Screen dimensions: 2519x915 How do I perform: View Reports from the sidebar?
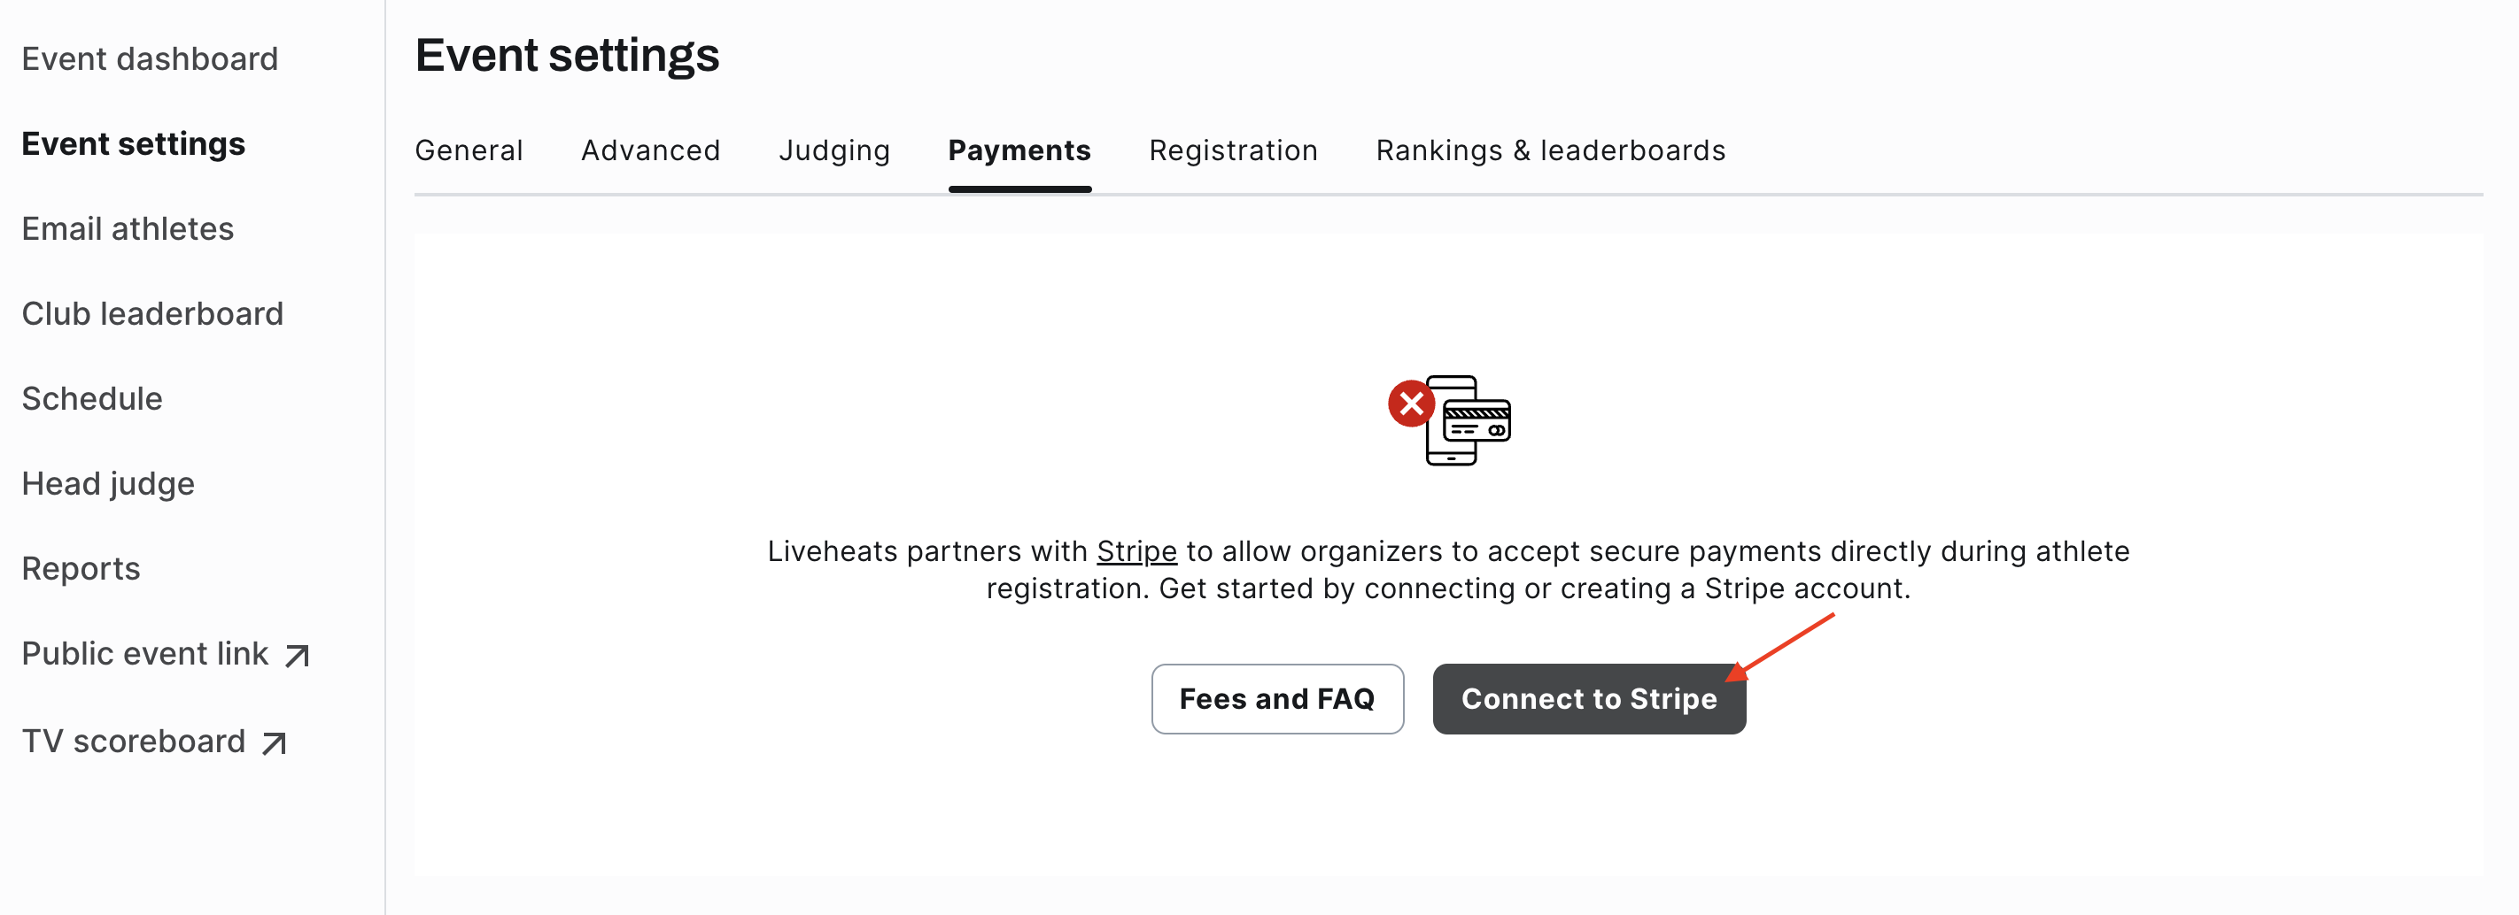tap(81, 568)
